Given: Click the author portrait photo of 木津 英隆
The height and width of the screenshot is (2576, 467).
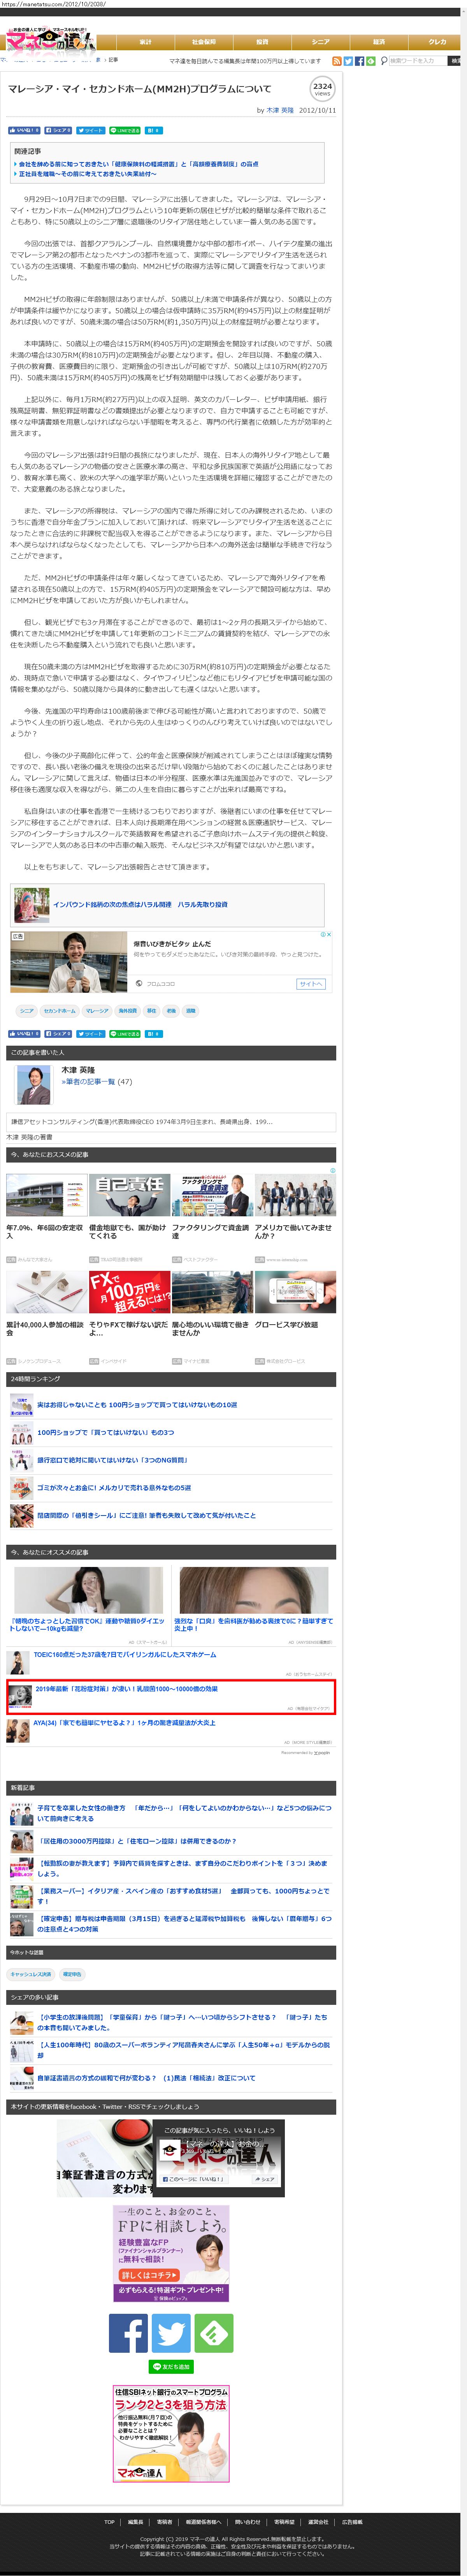Looking at the screenshot, I should click(x=34, y=1085).
